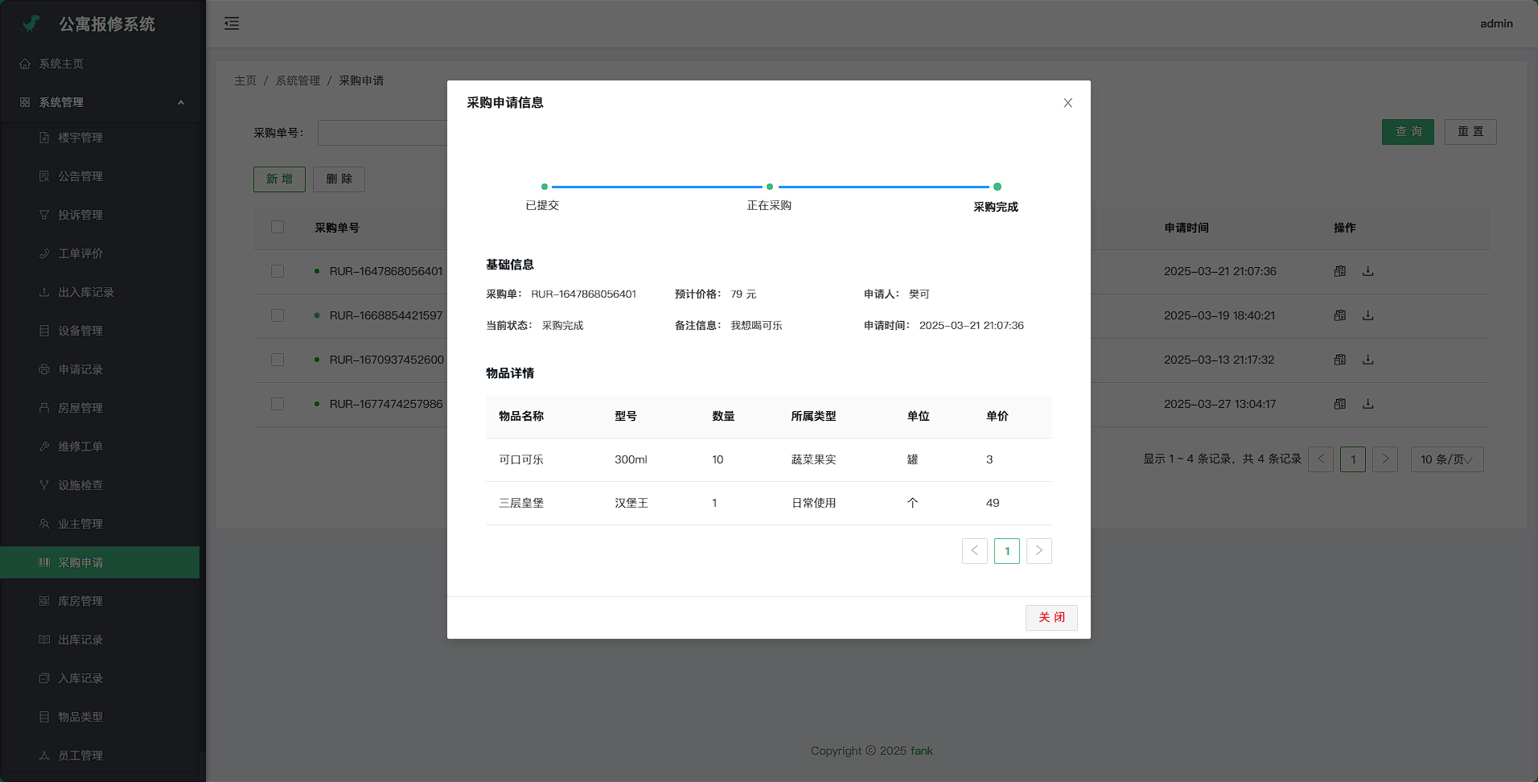Click the view details icon for RUR-1647868056401
Viewport: 1538px width, 782px height.
click(1339, 271)
